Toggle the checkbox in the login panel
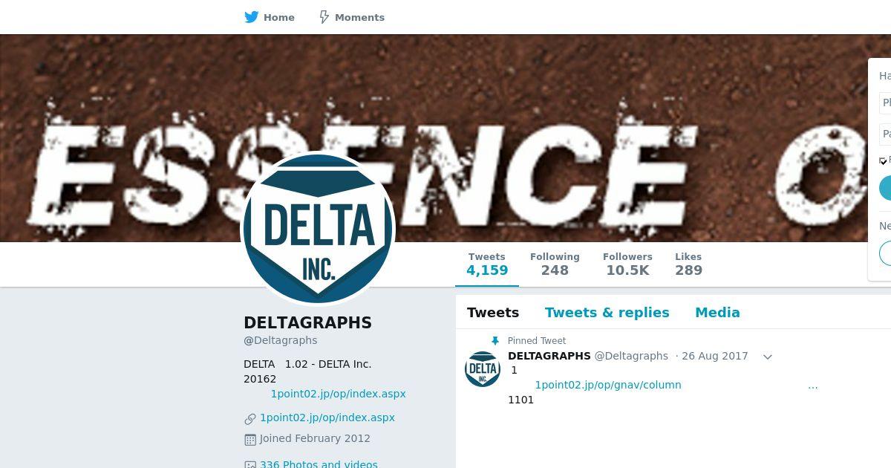The height and width of the screenshot is (468, 891). click(x=884, y=160)
